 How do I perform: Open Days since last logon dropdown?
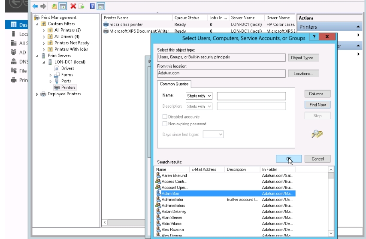click(x=213, y=134)
